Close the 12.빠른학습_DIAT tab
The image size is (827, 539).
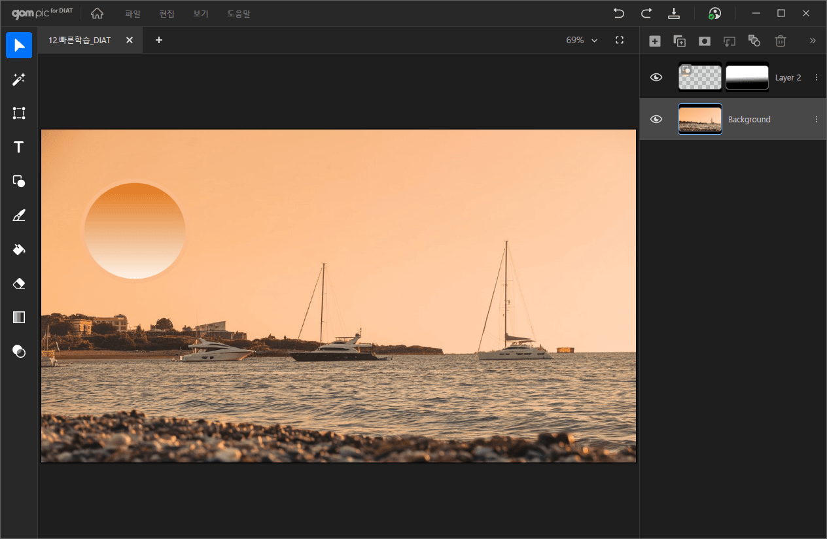pyautogui.click(x=130, y=40)
